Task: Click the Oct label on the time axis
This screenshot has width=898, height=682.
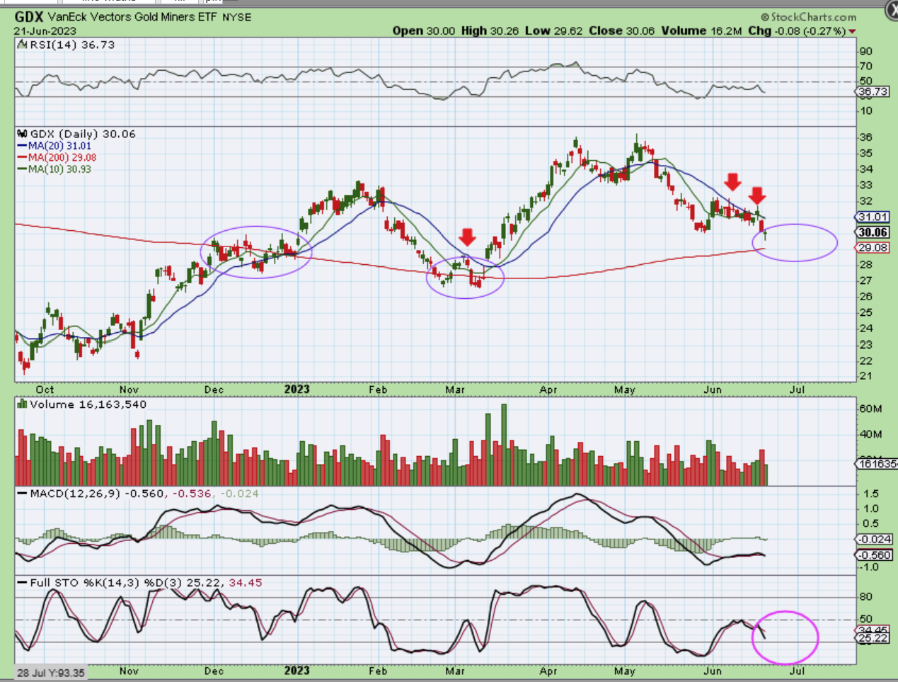Action: (45, 390)
